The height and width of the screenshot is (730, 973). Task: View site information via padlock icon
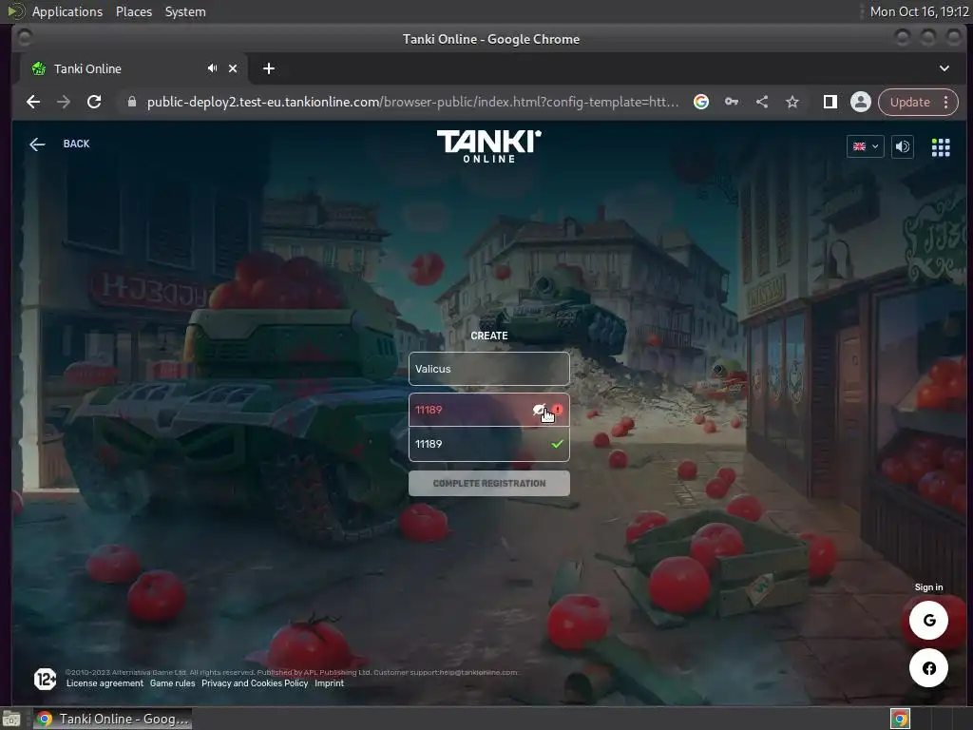coord(131,102)
